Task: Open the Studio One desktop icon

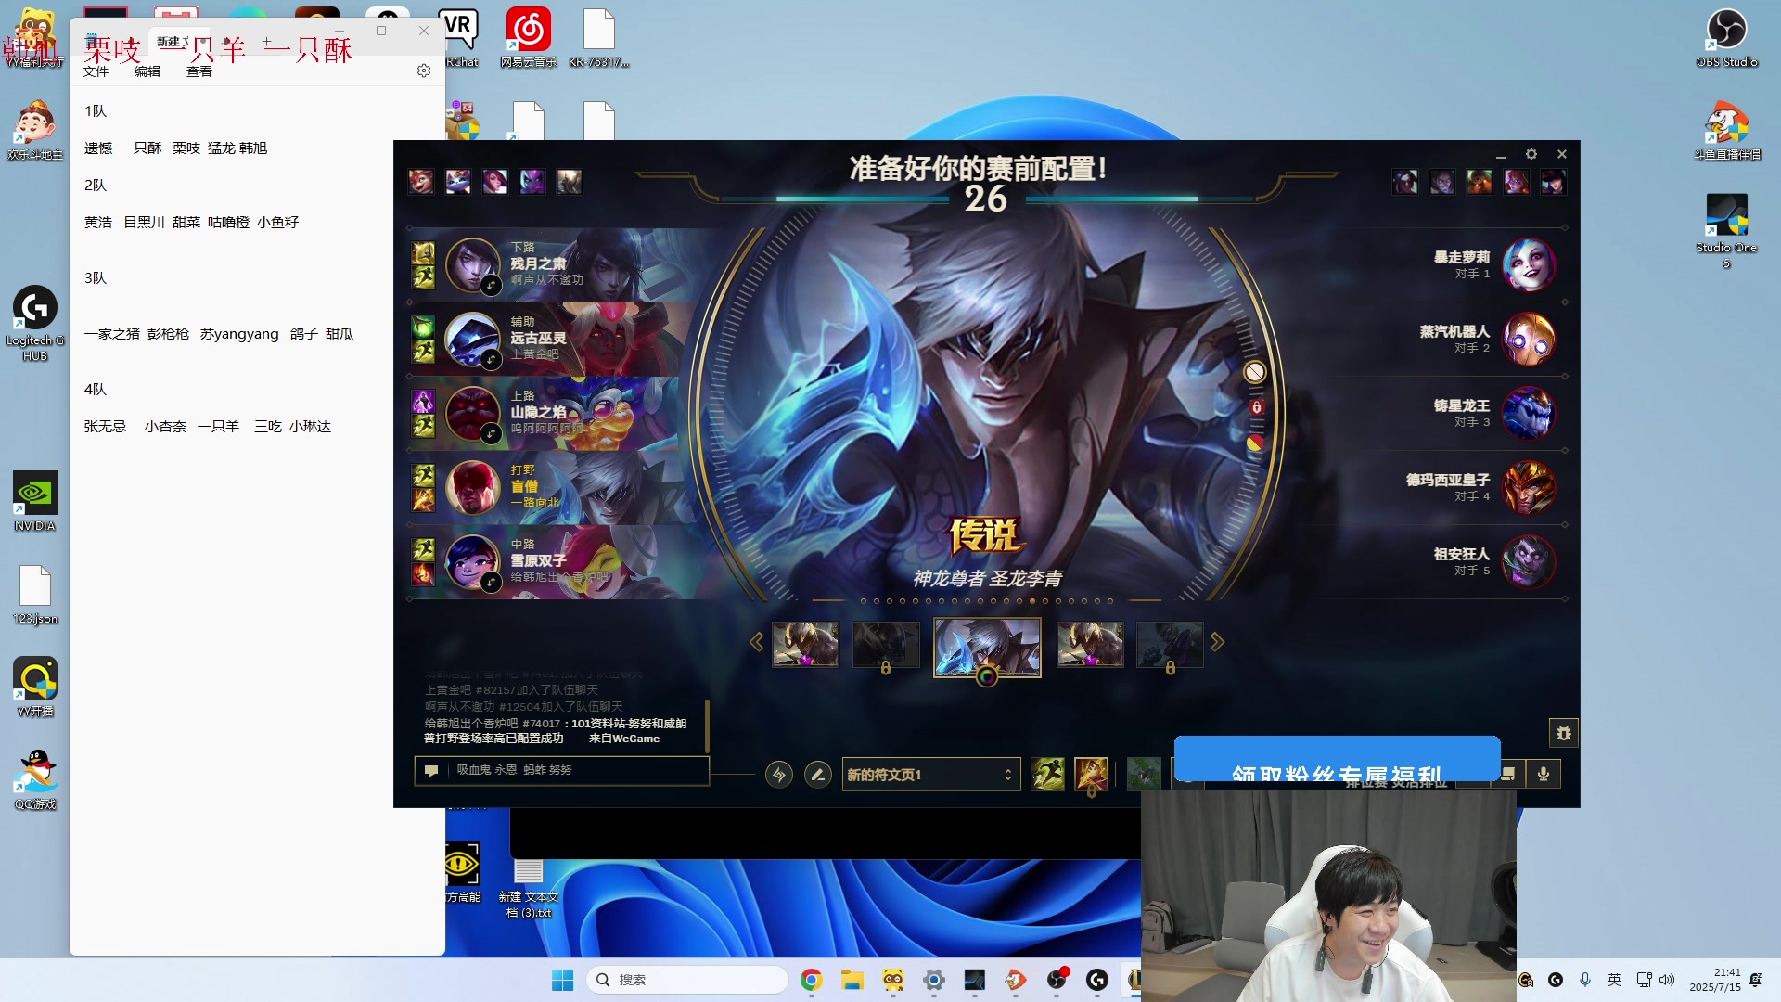Action: pos(1726,231)
